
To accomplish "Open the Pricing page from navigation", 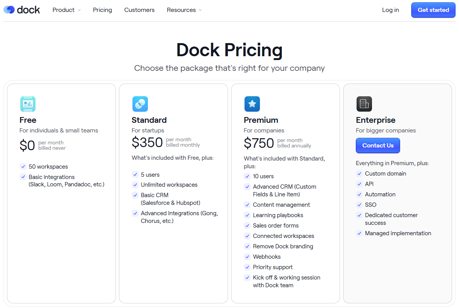I will (102, 10).
